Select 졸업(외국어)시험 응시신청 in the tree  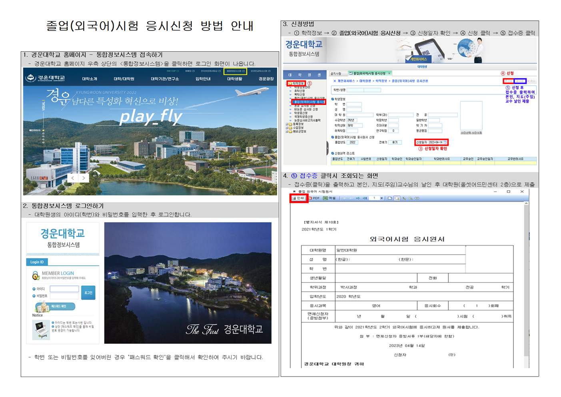click(309, 102)
